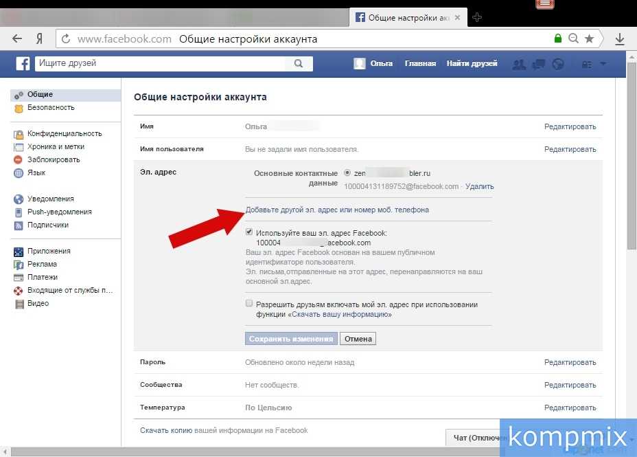Viewport: 637px width, 457px height.
Task: Reload the page with refresh icon
Action: pos(66,39)
